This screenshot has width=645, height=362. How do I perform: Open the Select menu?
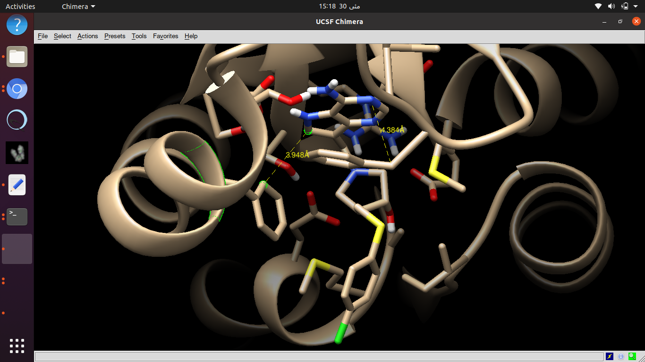point(62,36)
